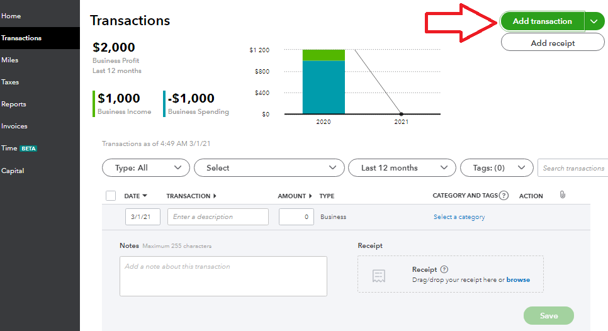
Task: Click the Amount column sort arrow
Action: pyautogui.click(x=310, y=196)
